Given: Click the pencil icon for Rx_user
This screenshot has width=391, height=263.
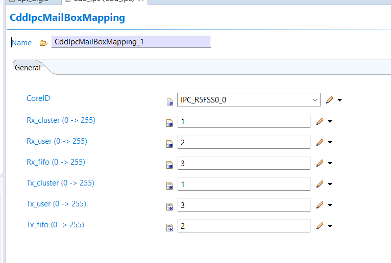Looking at the screenshot, I should [320, 142].
